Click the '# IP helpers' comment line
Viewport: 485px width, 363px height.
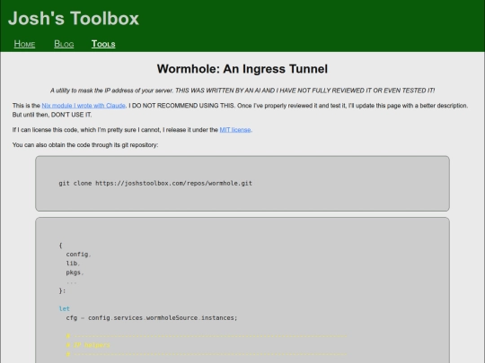[88, 345]
